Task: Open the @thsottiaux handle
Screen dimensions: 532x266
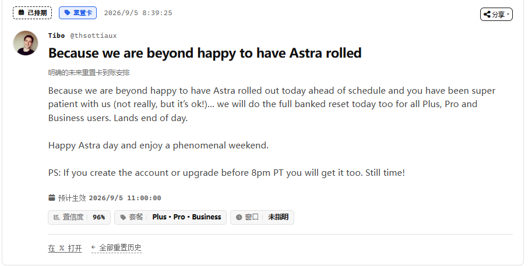Action: pyautogui.click(x=93, y=36)
